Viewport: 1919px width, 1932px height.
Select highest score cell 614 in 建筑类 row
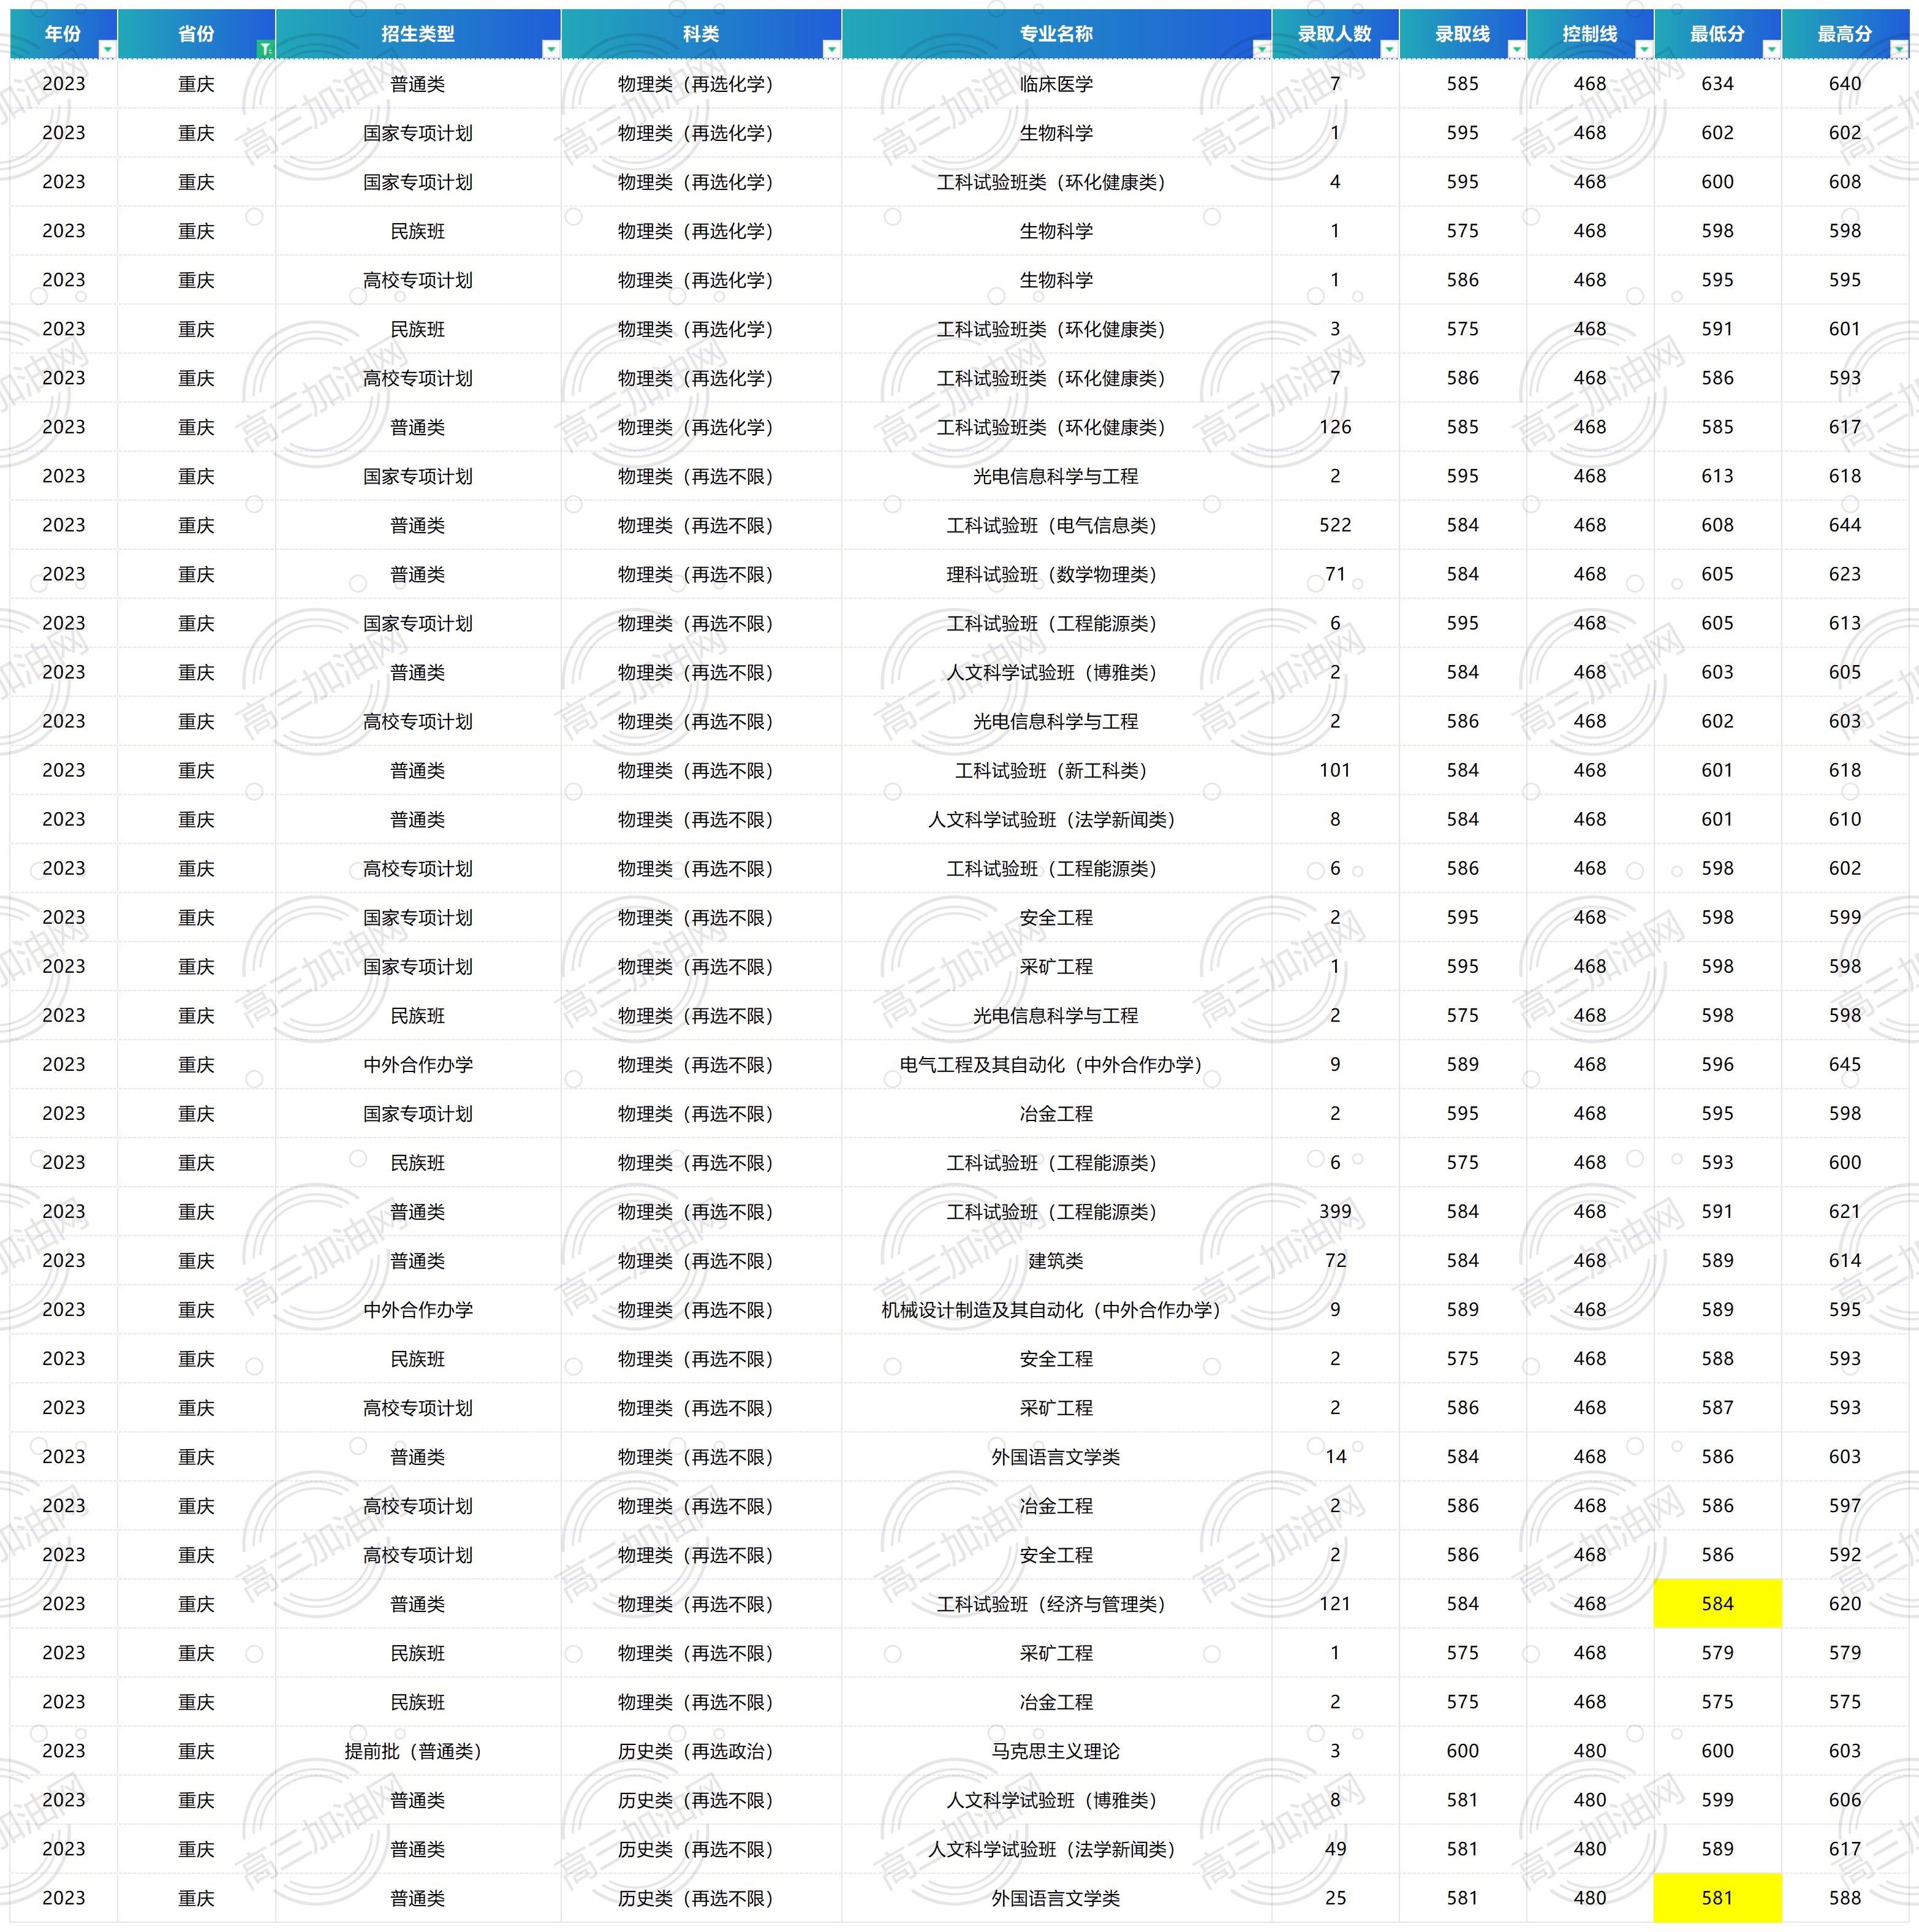tap(1845, 1261)
